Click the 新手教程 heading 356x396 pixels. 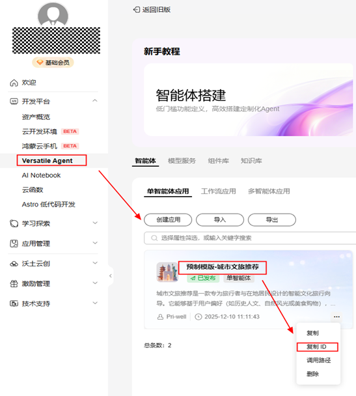(x=161, y=51)
